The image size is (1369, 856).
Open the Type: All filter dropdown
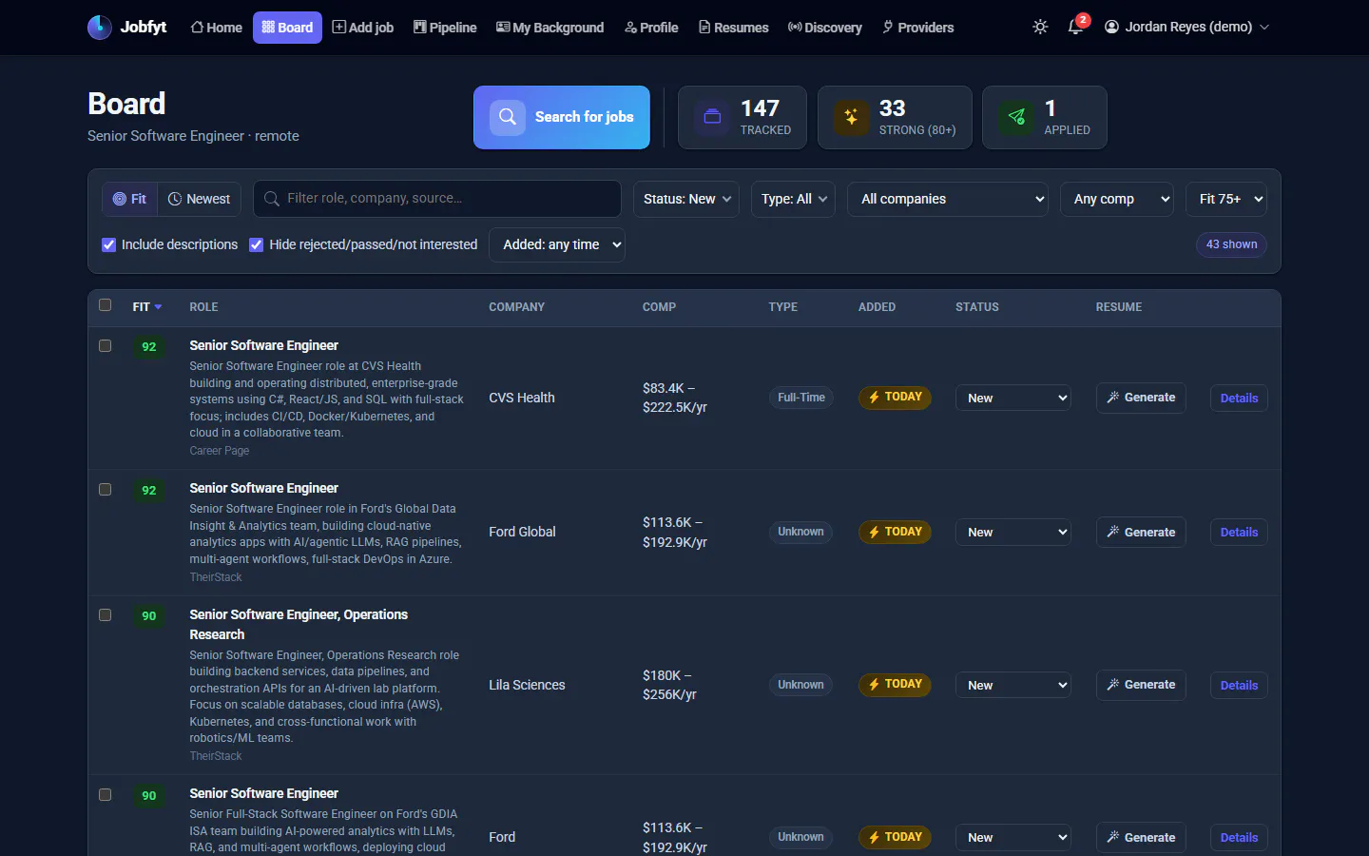[794, 199]
